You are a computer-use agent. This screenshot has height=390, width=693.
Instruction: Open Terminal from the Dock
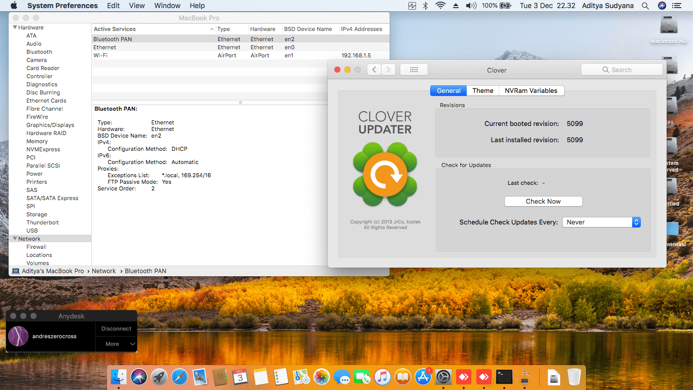pos(504,377)
